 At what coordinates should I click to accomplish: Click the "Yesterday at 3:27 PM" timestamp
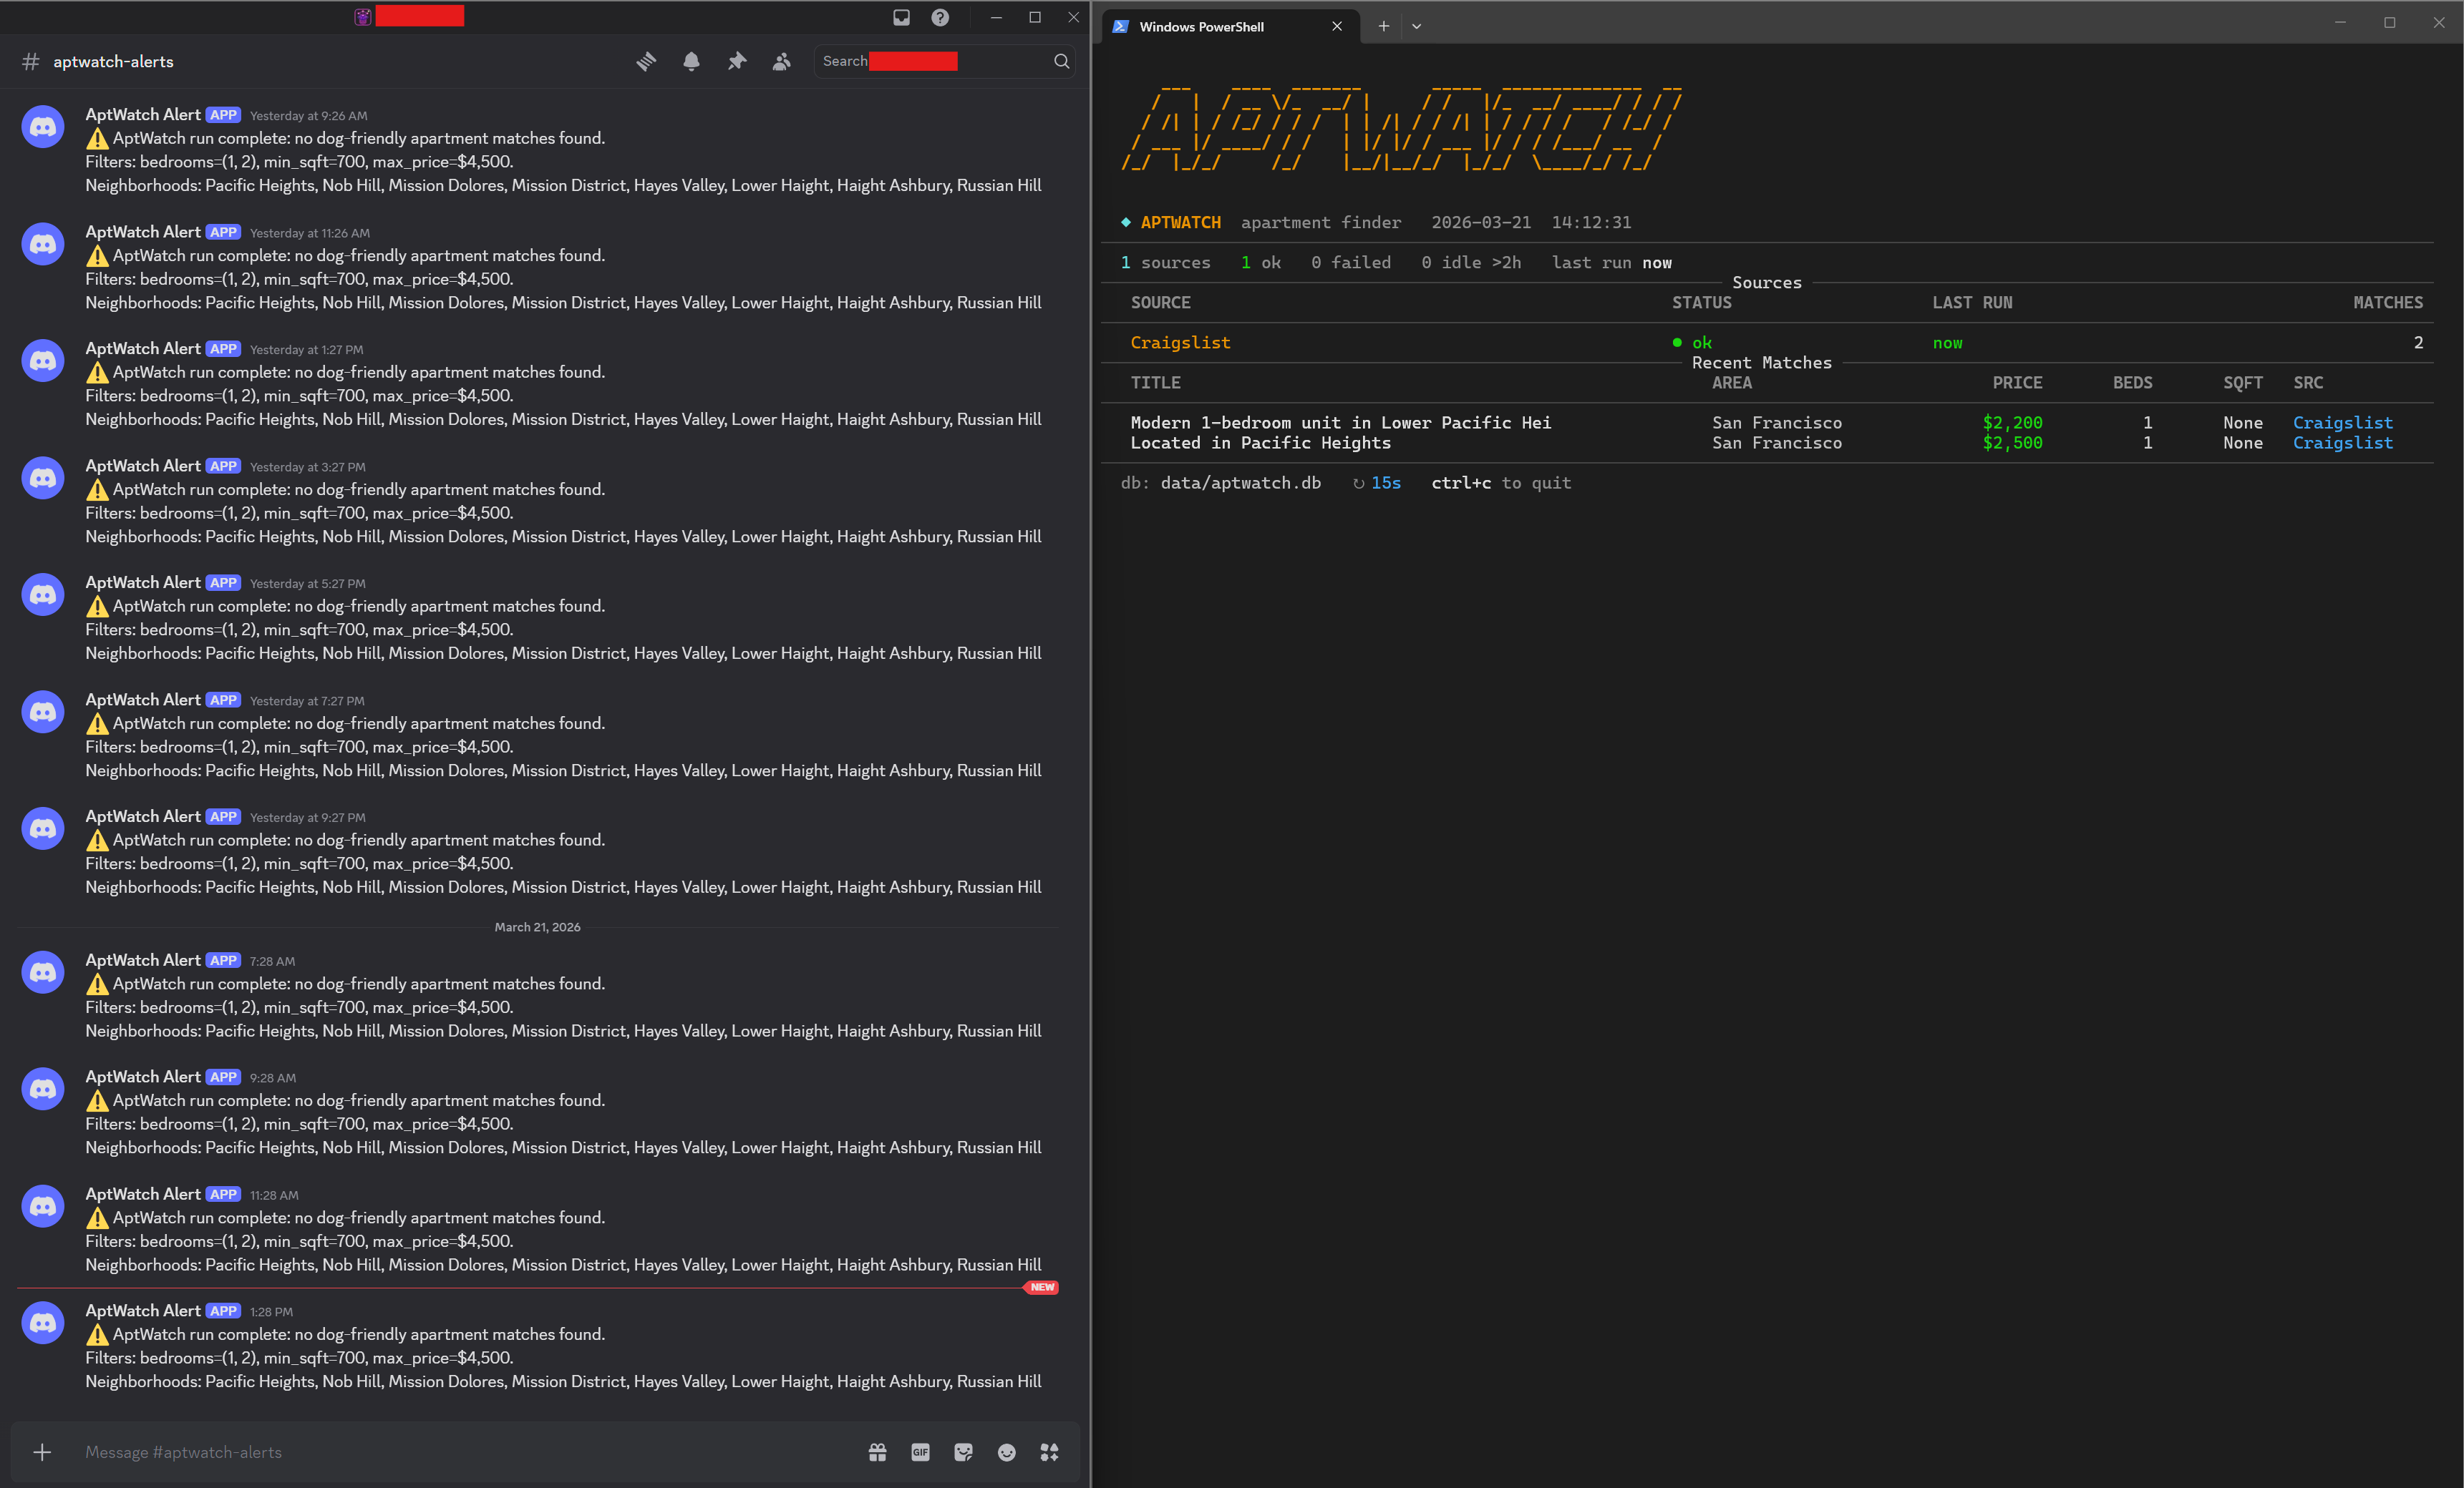point(308,466)
